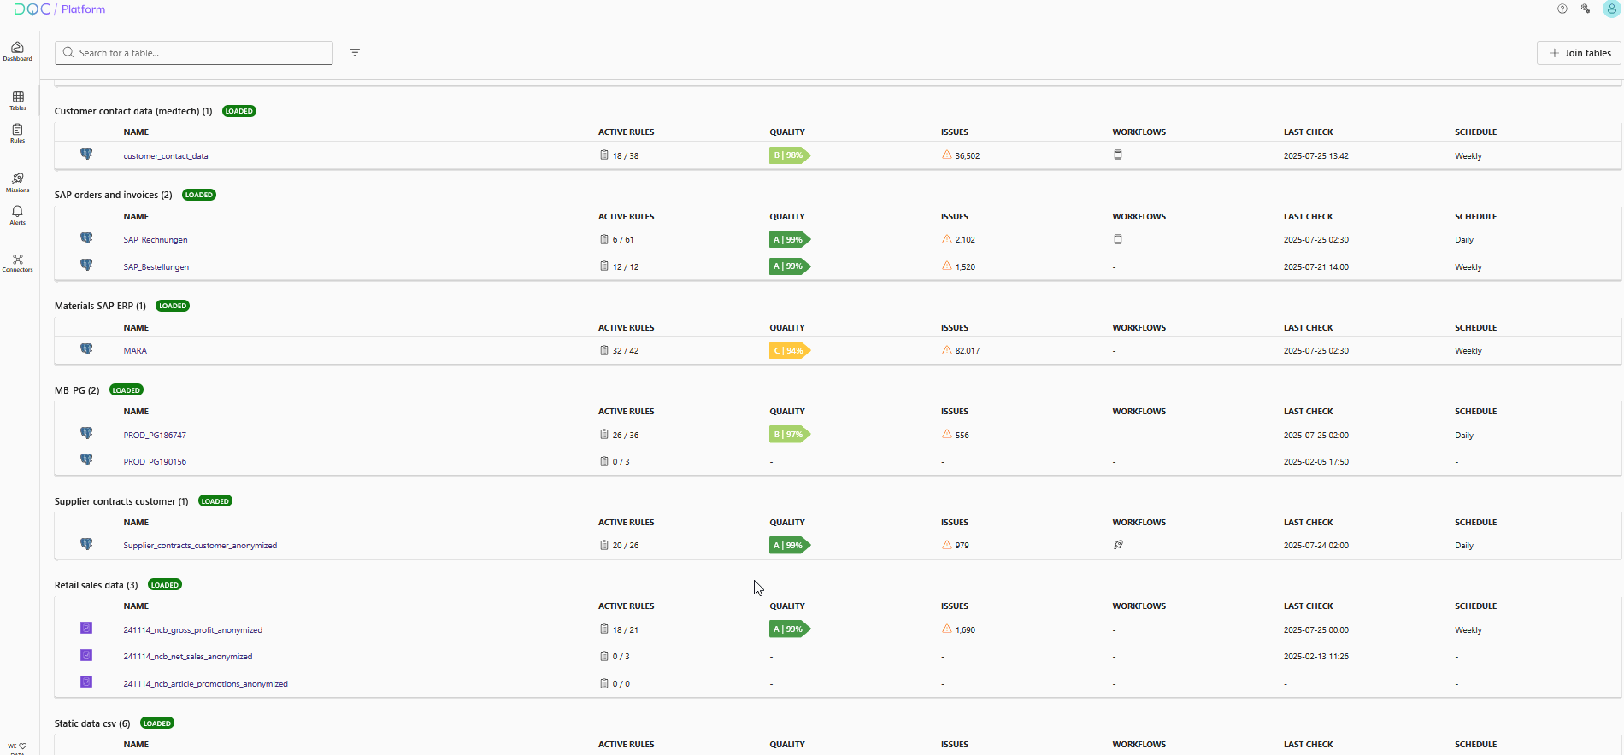Image resolution: width=1624 pixels, height=755 pixels.
Task: Click the database icon for SAP_Rechnungen
Action: point(86,238)
